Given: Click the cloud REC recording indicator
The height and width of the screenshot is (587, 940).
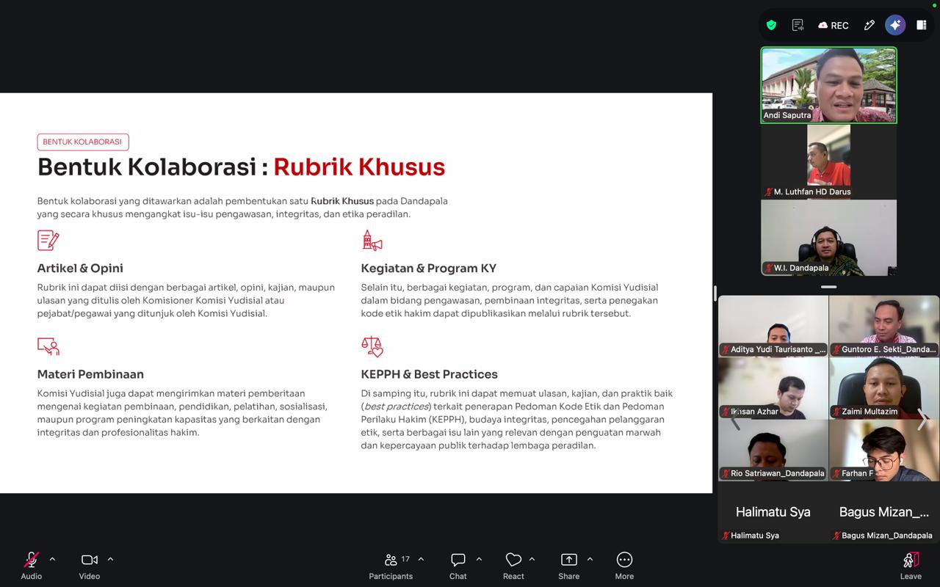Looking at the screenshot, I should click(x=834, y=25).
